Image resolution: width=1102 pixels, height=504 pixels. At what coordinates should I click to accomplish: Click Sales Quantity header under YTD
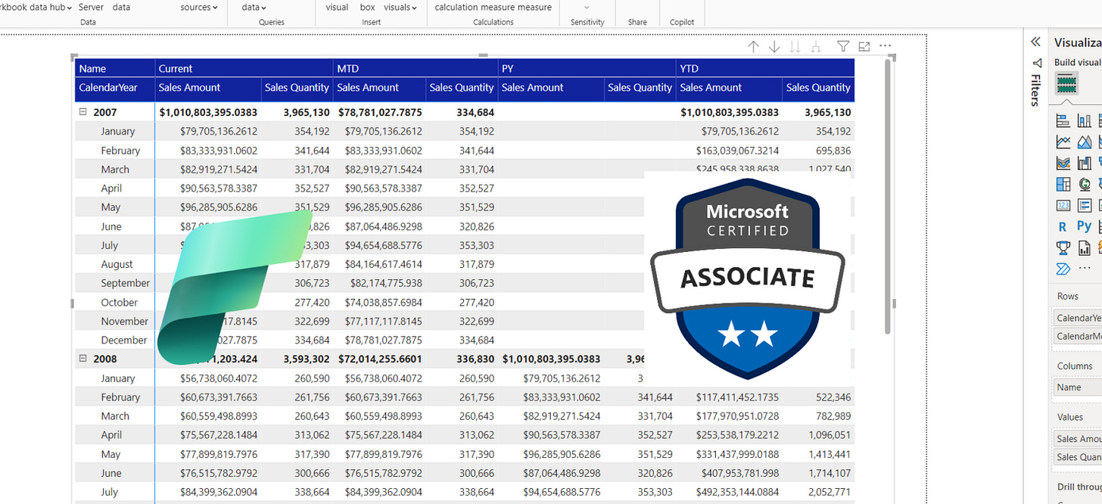coord(818,88)
